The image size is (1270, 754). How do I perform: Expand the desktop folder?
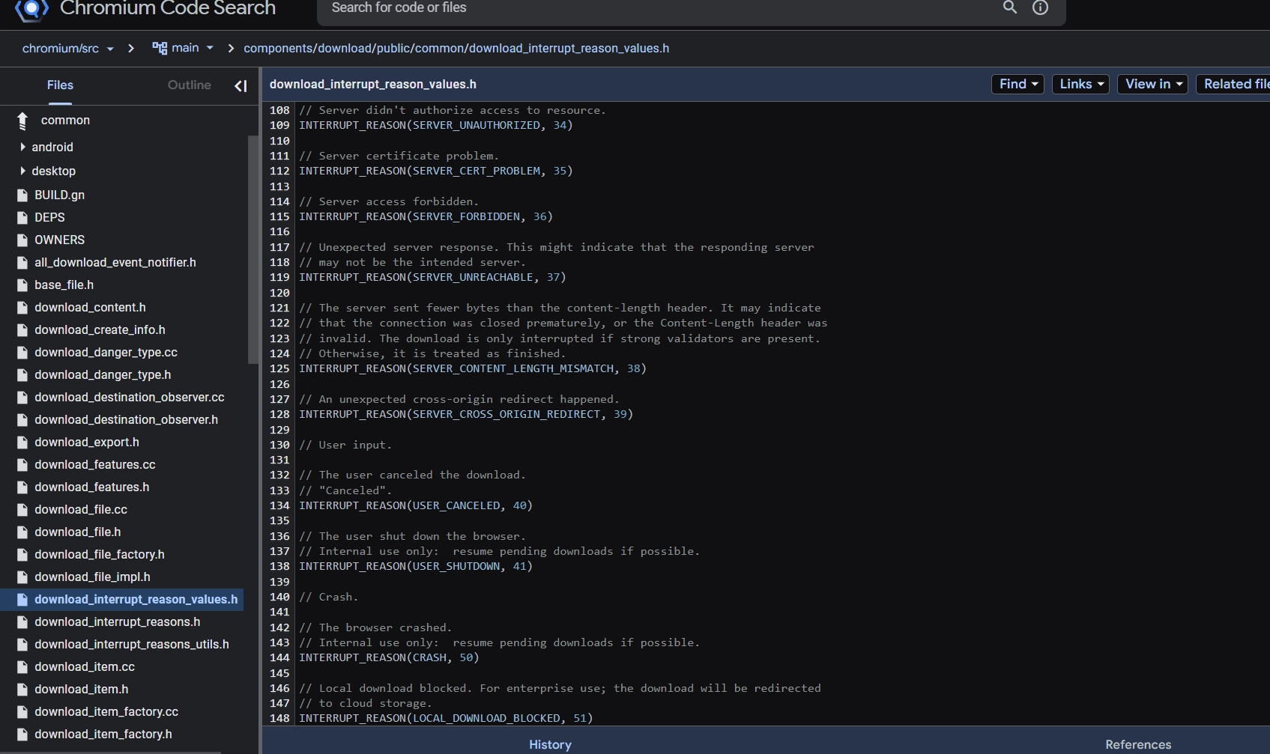[22, 171]
